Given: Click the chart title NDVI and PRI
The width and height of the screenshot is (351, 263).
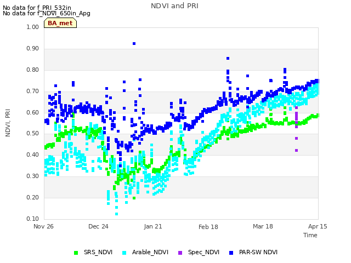Looking at the screenshot, I should [x=174, y=6].
